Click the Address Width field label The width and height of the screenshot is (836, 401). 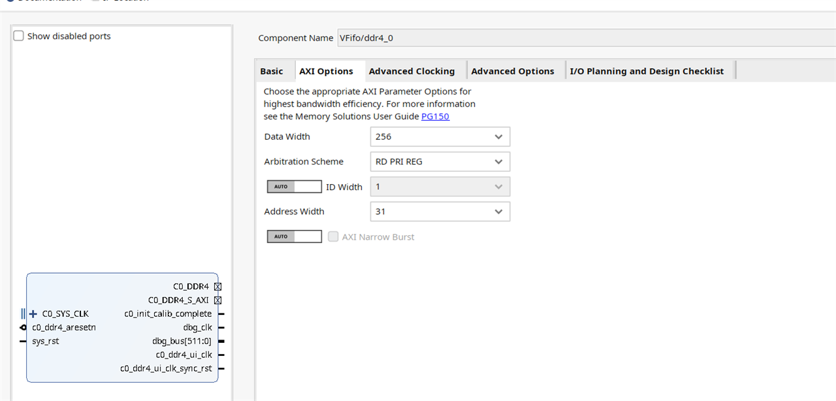point(294,212)
